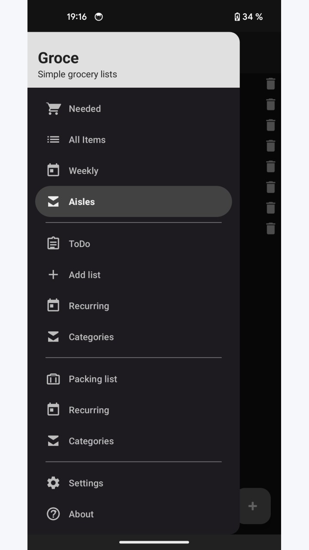This screenshot has height=550, width=309.
Task: Open the Needed list via cart icon
Action: [53, 109]
